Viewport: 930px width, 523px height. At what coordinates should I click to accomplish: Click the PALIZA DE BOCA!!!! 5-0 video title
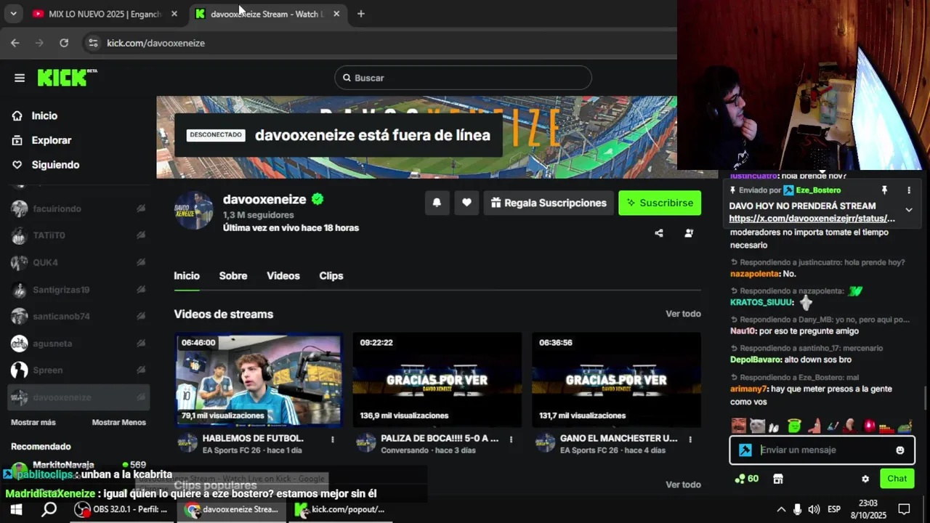(440, 438)
